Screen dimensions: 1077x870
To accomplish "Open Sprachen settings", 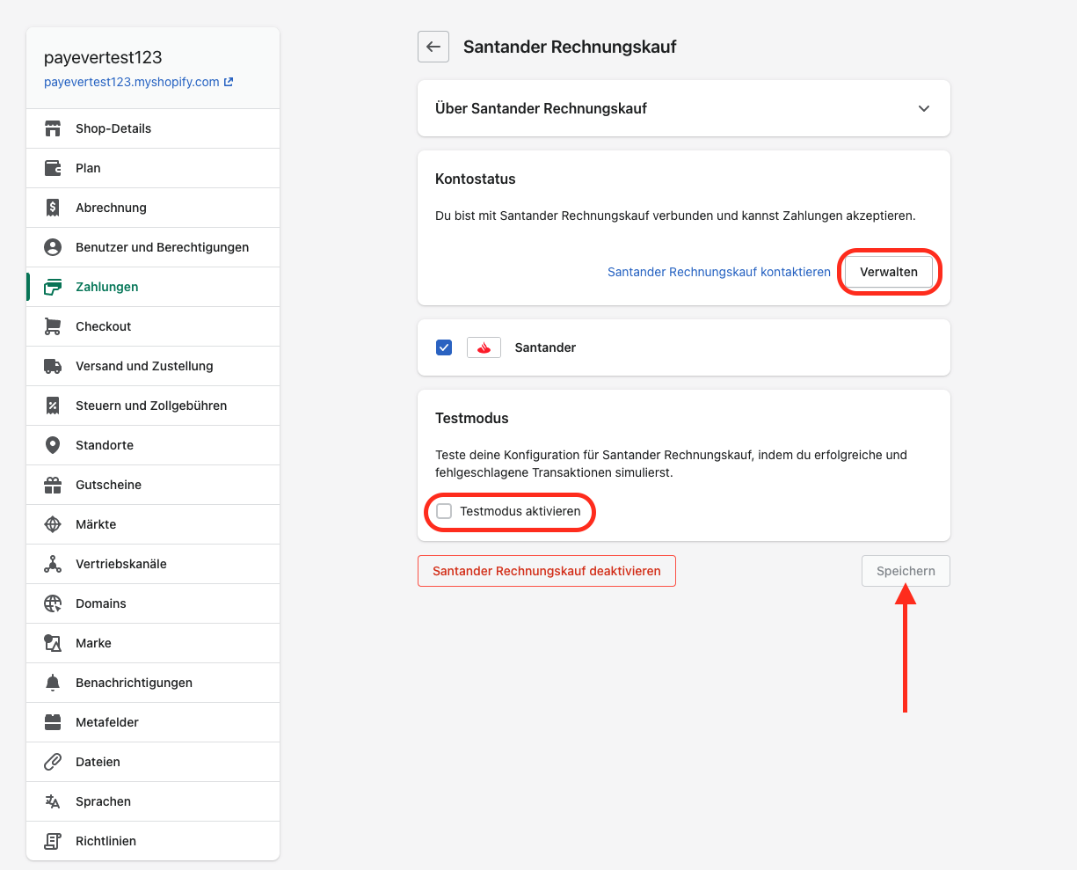I will [153, 801].
